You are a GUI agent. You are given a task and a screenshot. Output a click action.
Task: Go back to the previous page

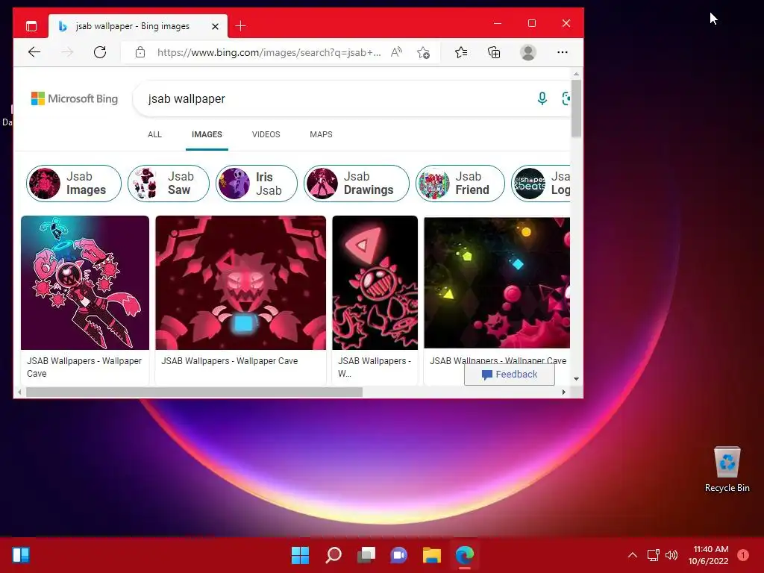click(34, 52)
